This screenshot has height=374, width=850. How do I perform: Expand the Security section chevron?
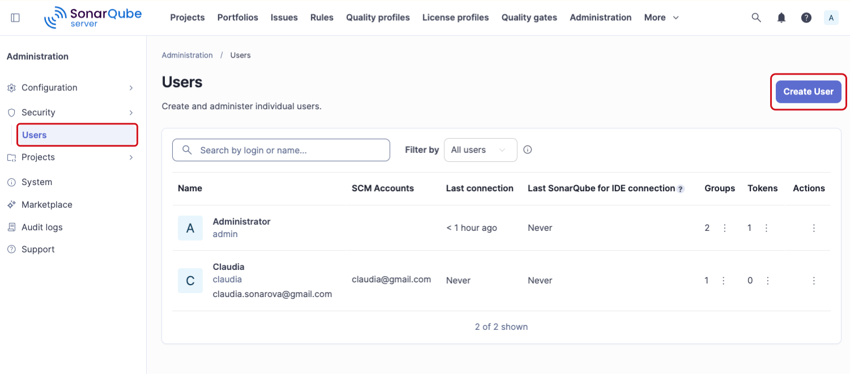tap(131, 113)
